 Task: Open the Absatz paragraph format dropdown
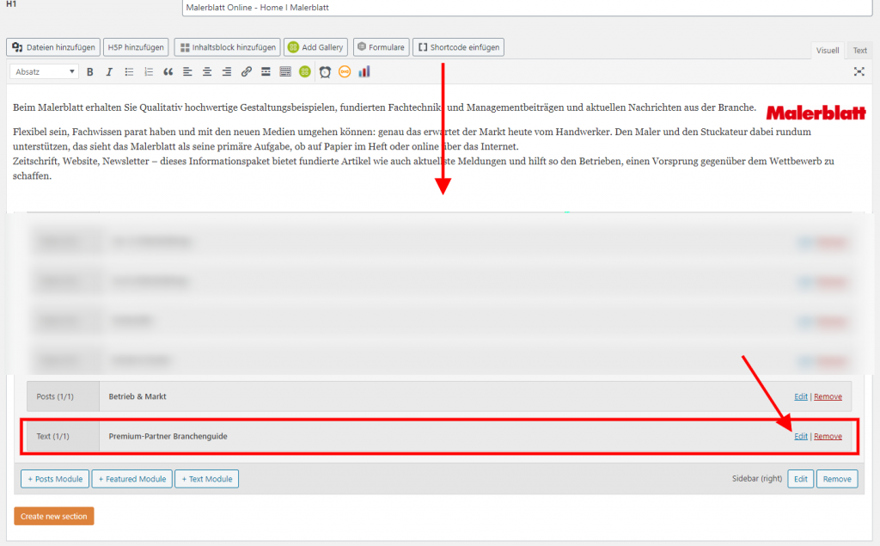[46, 72]
